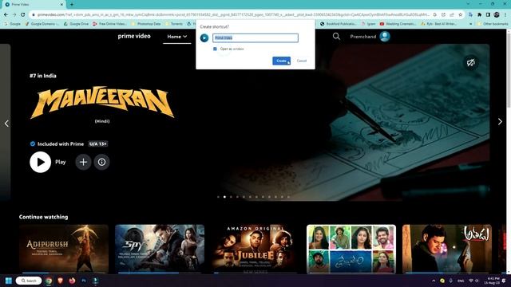This screenshot has height=287, width=511.
Task: Click the #7 in India label
Action: (x=42, y=76)
